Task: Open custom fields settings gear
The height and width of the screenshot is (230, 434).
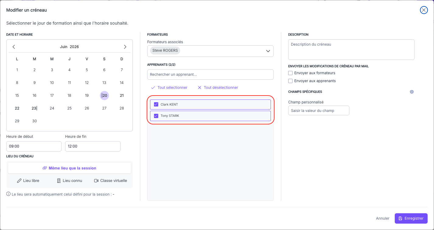Action: [412, 92]
